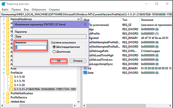Click the S-1-5-21 key folder icon
The image size is (173, 108).
(11, 89)
